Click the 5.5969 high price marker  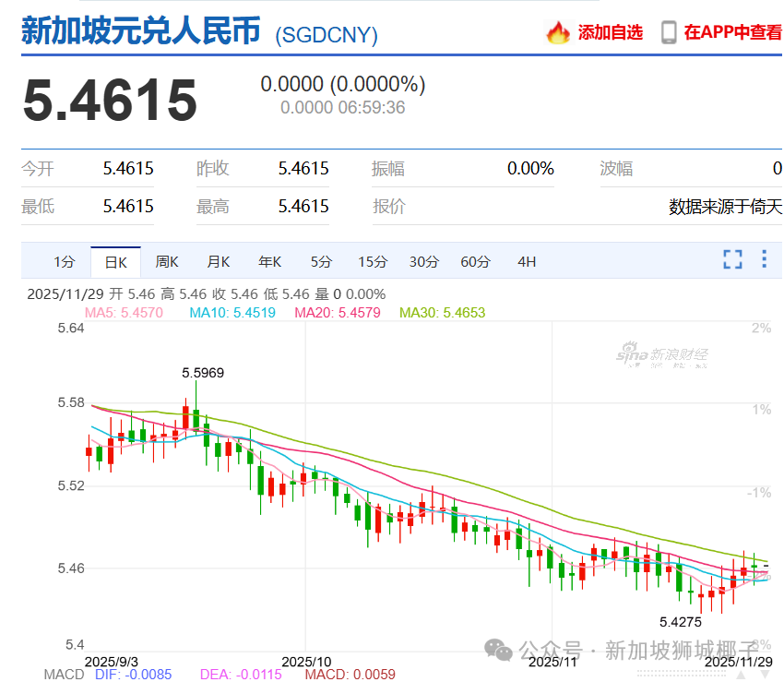(203, 373)
